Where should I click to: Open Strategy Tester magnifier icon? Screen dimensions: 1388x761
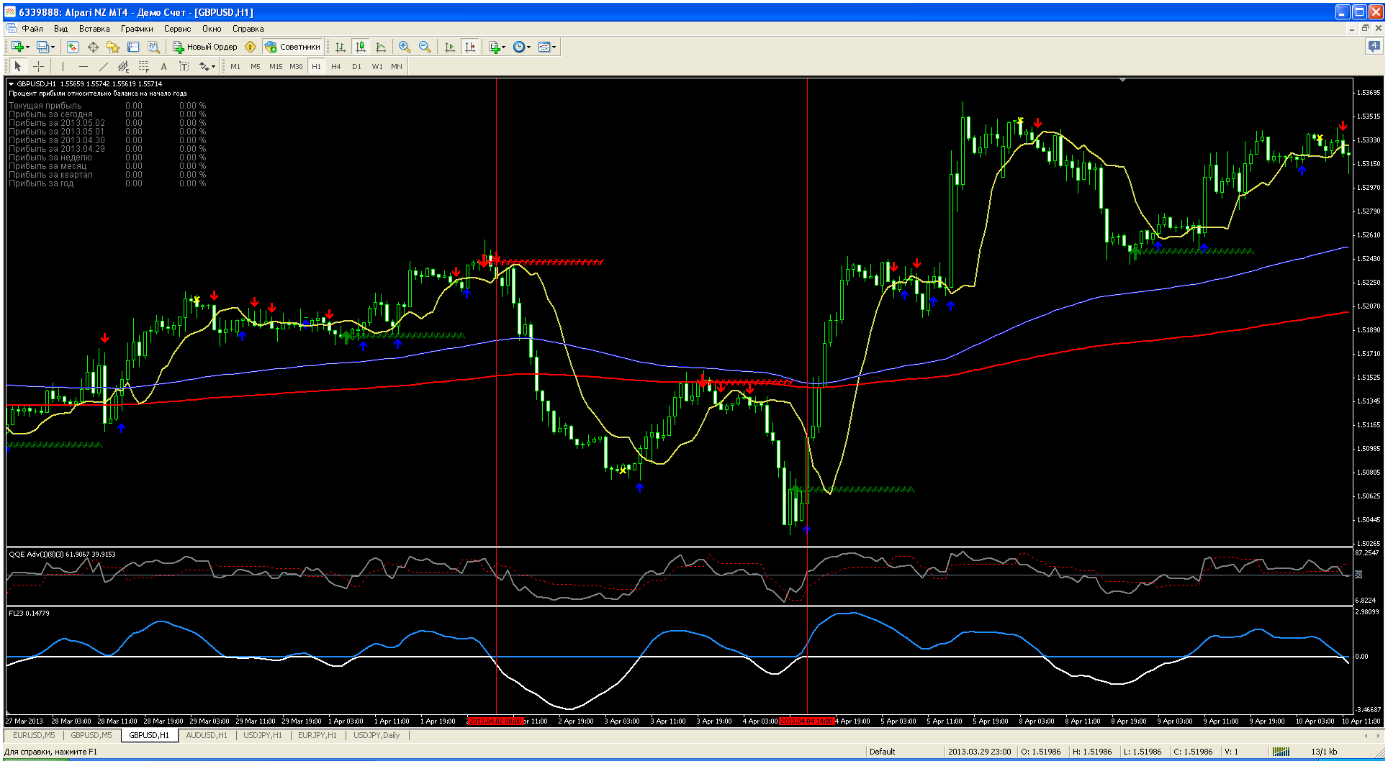coord(153,47)
